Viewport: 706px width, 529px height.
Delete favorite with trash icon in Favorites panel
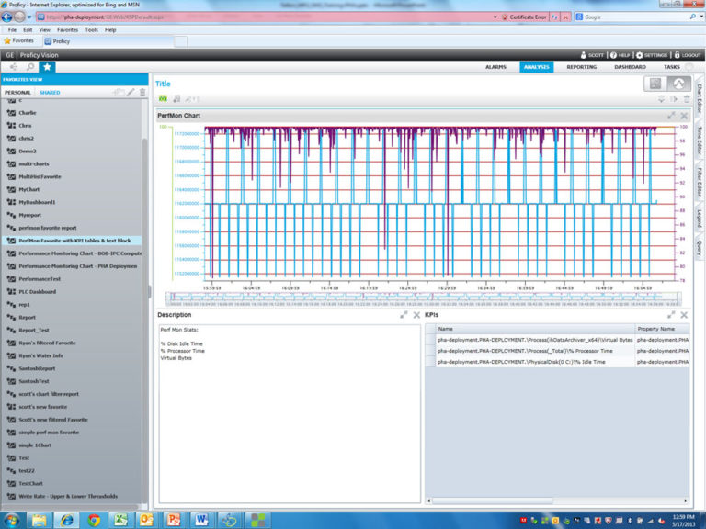(x=142, y=92)
